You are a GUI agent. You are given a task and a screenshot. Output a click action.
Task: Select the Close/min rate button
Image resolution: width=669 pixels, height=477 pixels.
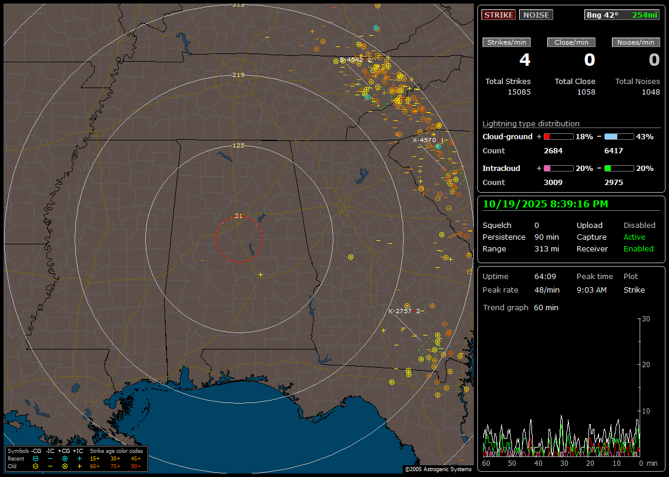571,42
